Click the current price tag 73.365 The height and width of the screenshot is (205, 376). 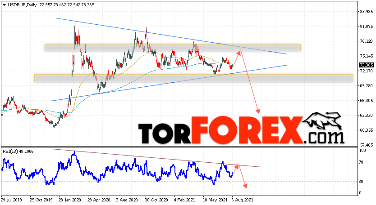pyautogui.click(x=367, y=65)
